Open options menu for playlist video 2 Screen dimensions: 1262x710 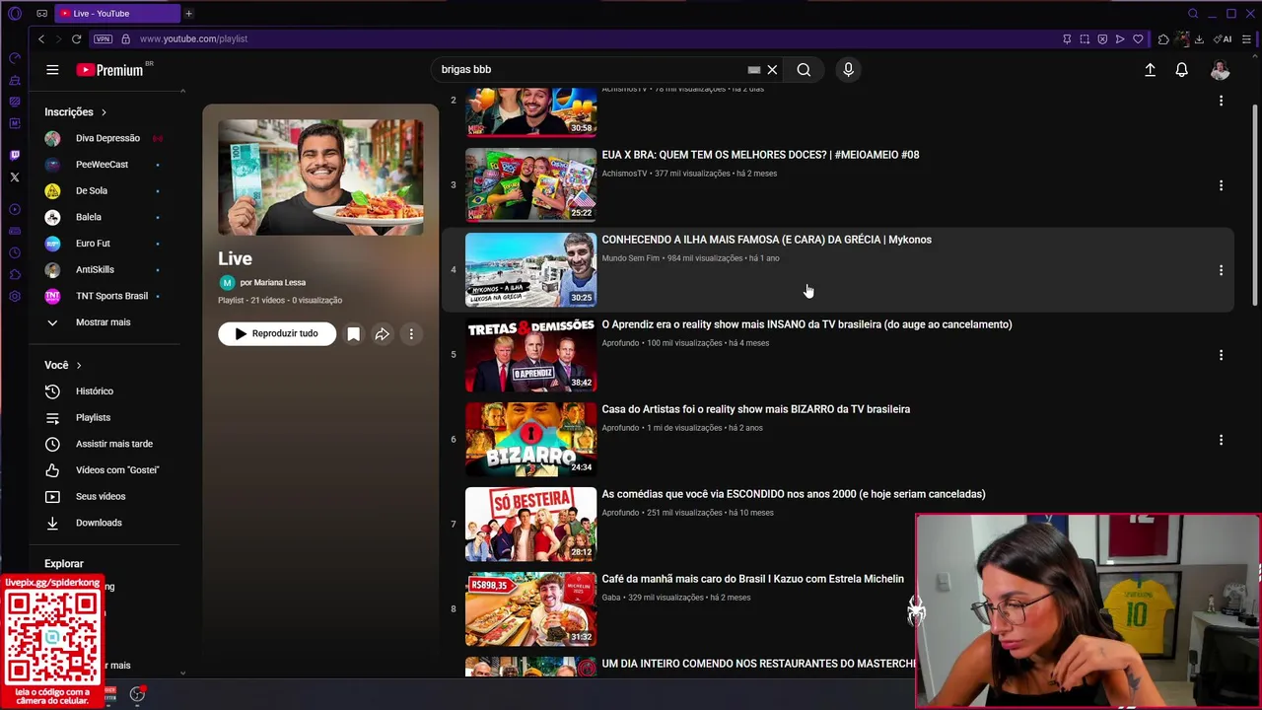coord(1221,101)
